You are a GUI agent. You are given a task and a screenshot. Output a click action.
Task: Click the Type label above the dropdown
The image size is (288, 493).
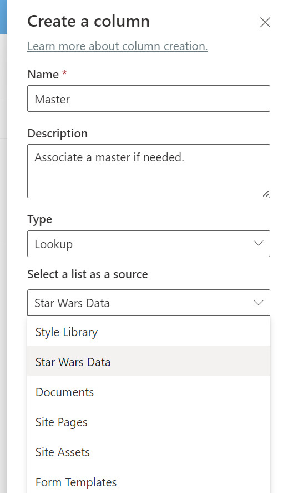point(39,219)
